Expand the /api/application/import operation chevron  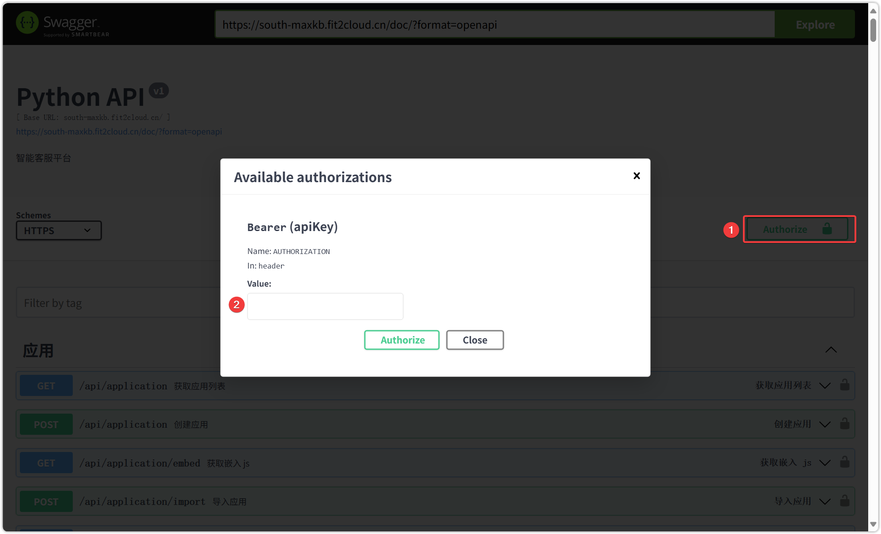(825, 501)
